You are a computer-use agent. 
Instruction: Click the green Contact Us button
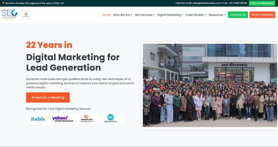238,15
